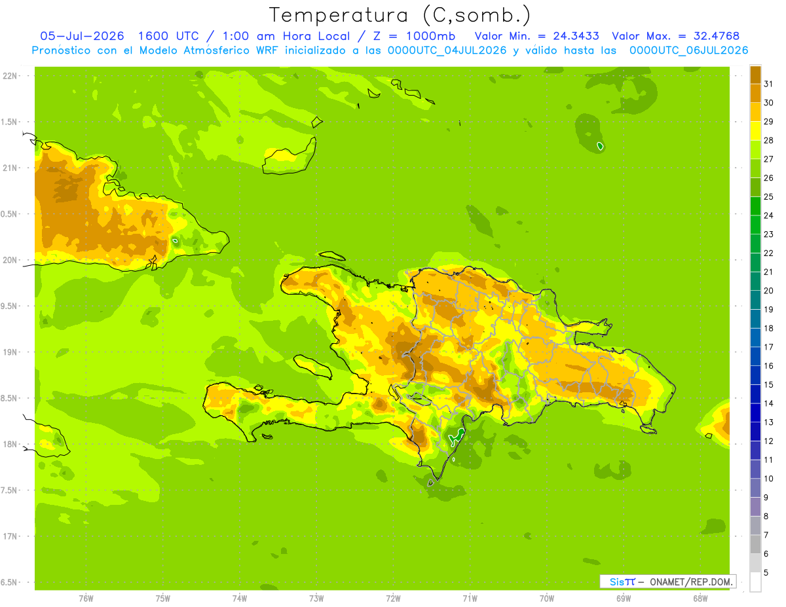
Task: Click the legend label "5"
Action: 766,572
